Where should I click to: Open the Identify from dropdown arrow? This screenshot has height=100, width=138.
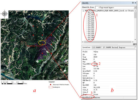pyautogui.click(x=135, y=7)
